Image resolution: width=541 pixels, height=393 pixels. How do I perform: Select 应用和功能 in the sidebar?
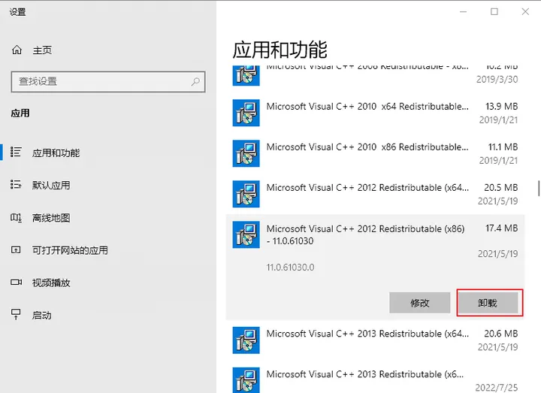(x=56, y=153)
